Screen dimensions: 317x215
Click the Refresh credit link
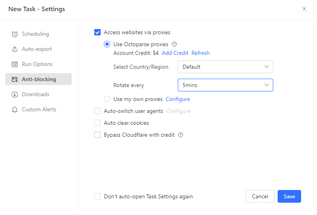point(200,53)
